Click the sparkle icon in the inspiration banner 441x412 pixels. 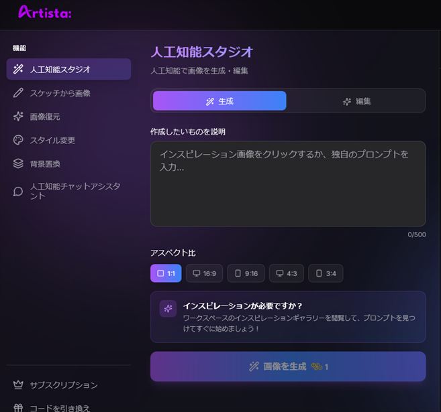click(168, 308)
